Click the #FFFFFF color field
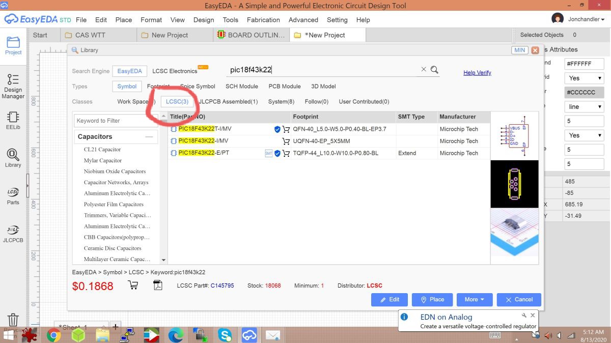This screenshot has width=611, height=343. pos(584,64)
